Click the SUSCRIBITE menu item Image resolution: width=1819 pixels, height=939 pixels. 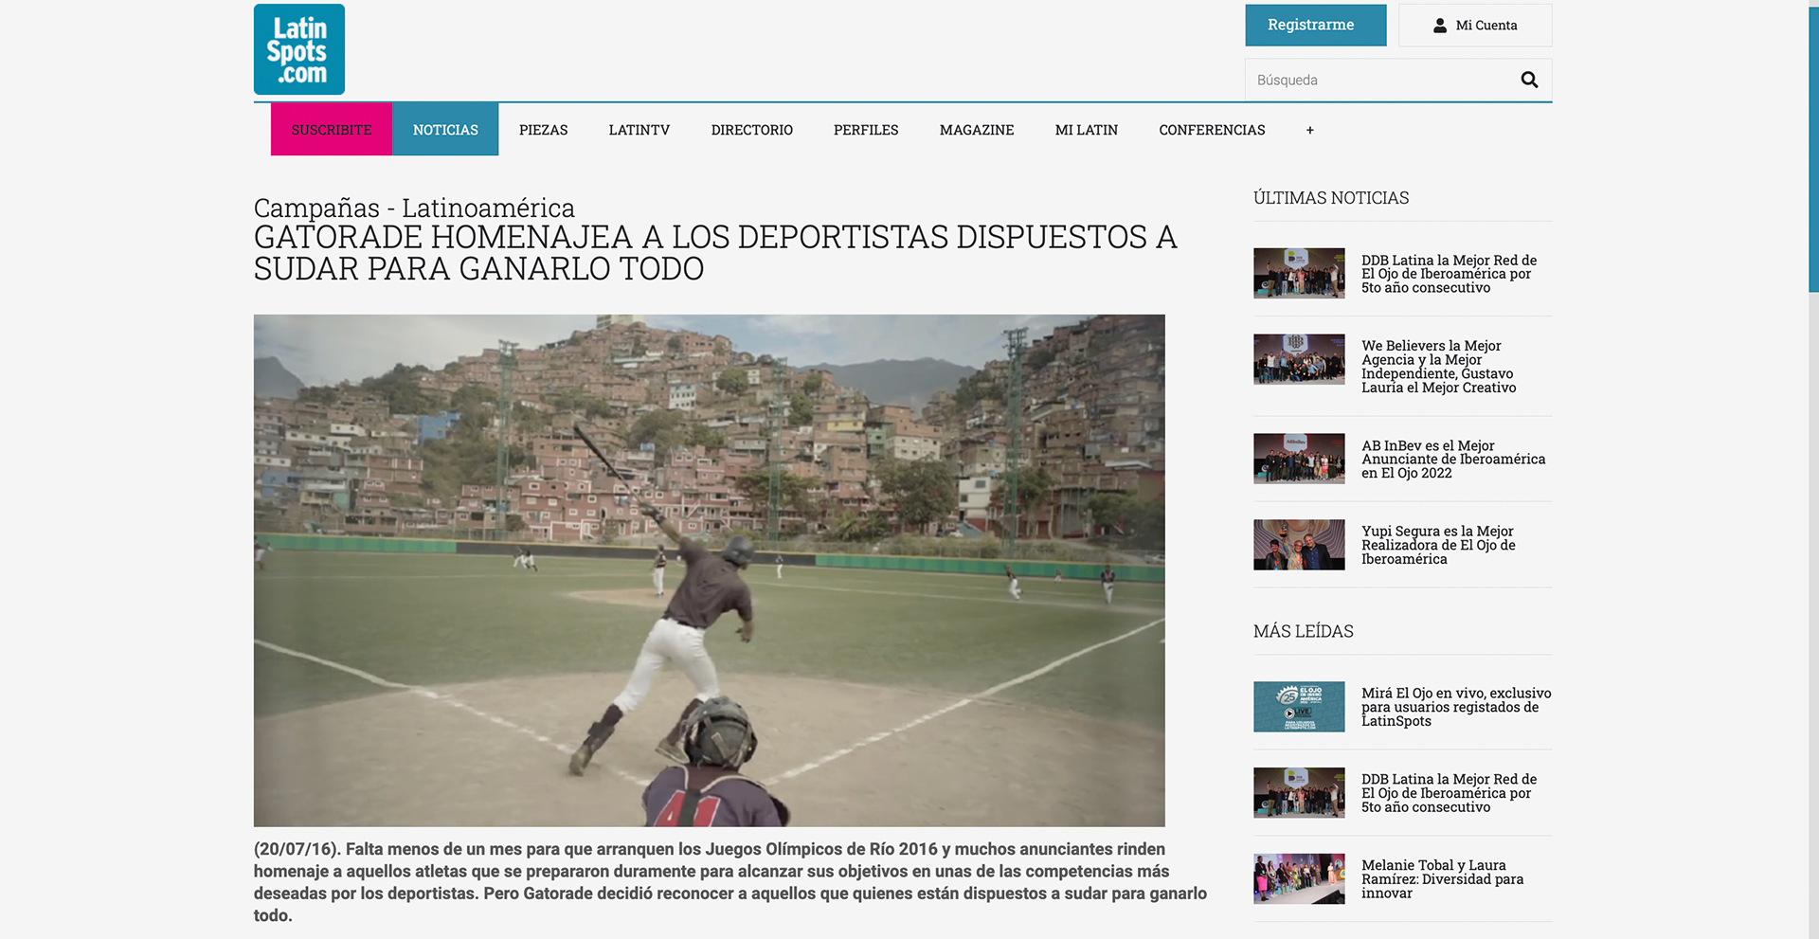pos(332,130)
